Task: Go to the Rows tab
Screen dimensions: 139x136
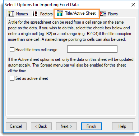Action: click(109, 14)
